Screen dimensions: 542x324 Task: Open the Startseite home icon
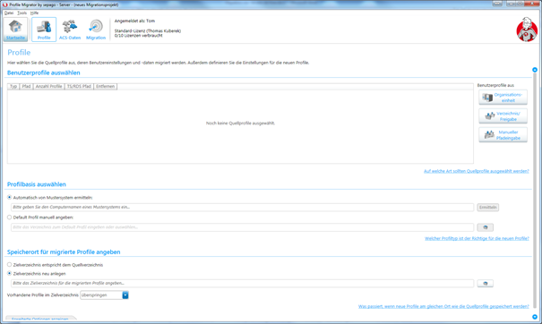pos(15,30)
